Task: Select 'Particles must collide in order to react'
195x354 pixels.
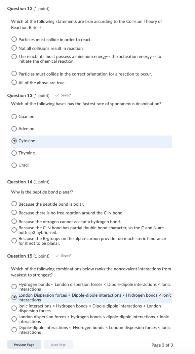Action: (14, 39)
